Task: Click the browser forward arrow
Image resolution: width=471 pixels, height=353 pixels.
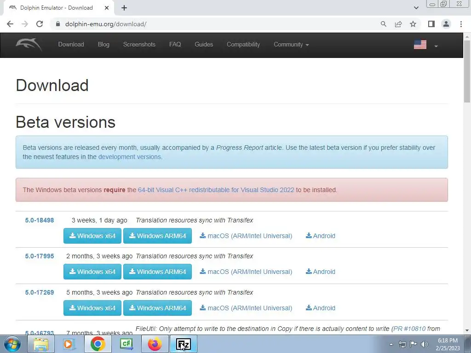Action: coord(25,24)
